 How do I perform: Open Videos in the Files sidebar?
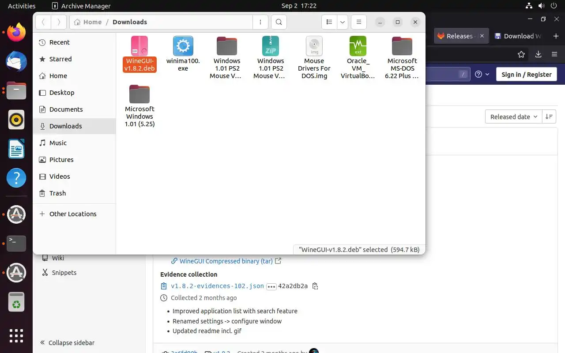[x=74, y=176]
